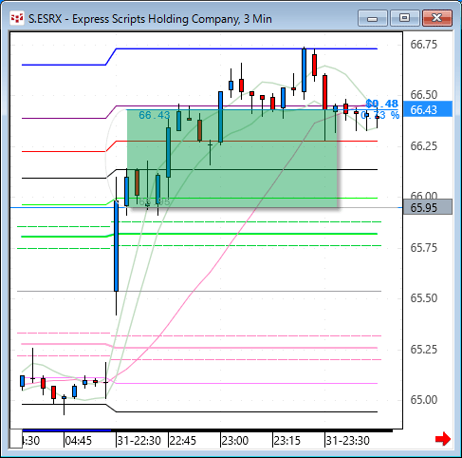This screenshot has height=458, width=462.
Task: Click the 31-23:30 time axis label
Action: point(347,441)
